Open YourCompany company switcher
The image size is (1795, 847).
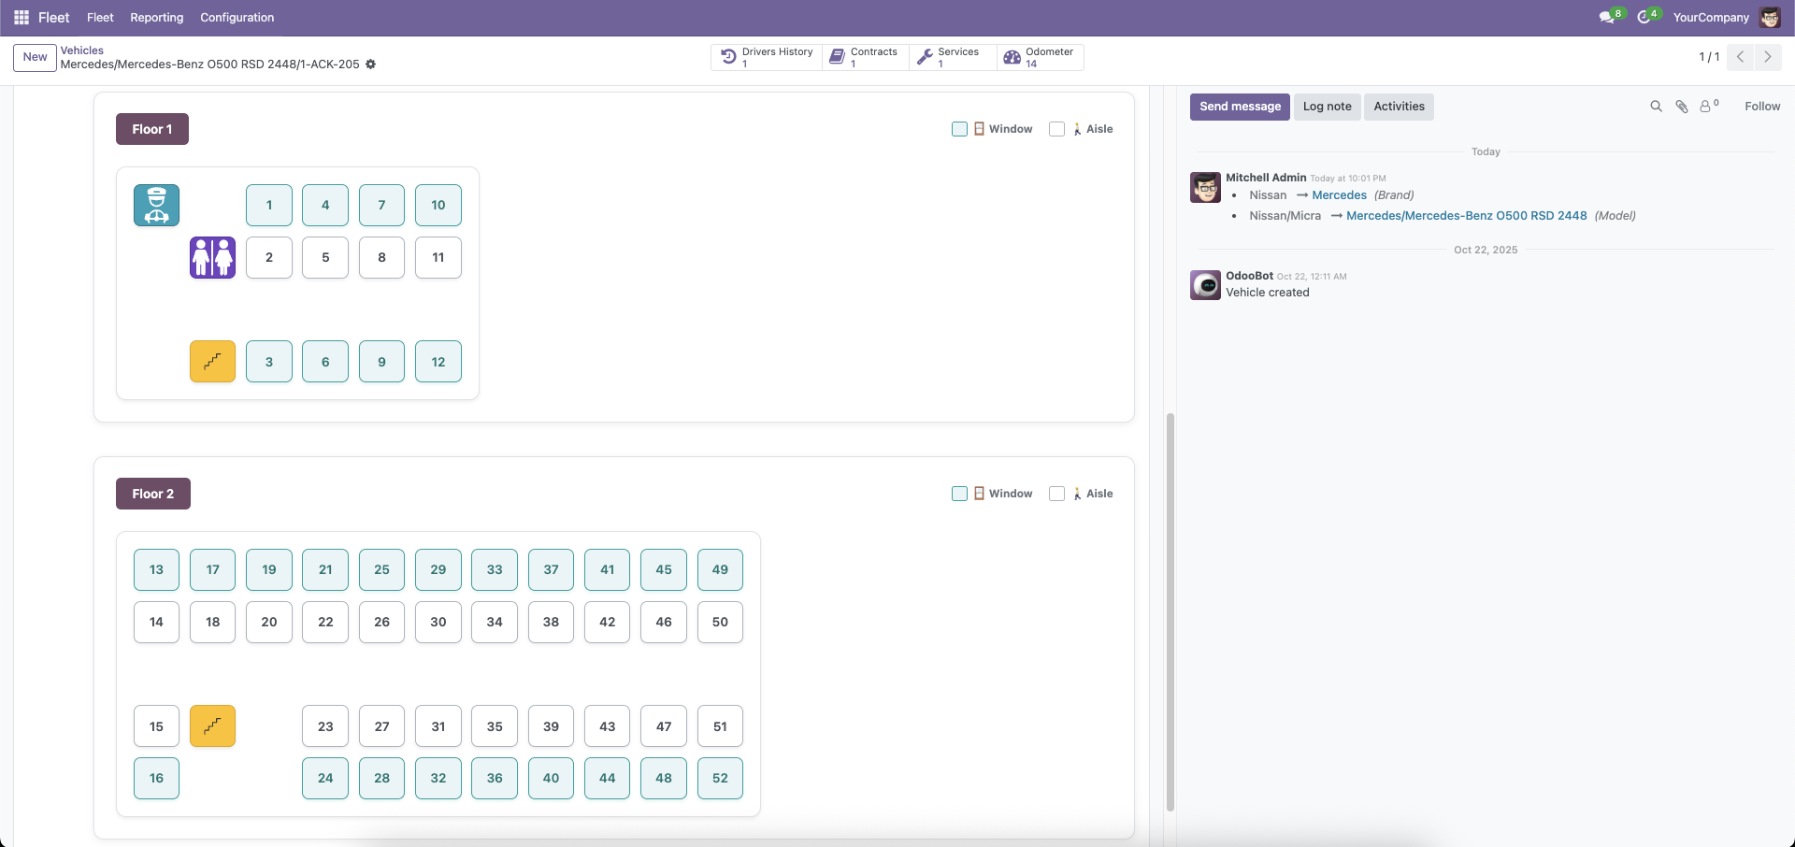pos(1710,18)
